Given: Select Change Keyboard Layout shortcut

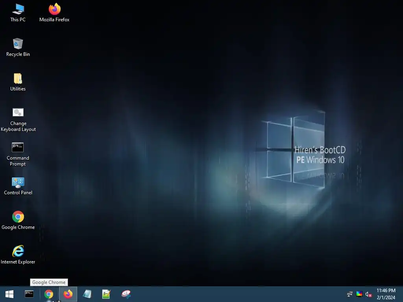Looking at the screenshot, I should [x=18, y=120].
